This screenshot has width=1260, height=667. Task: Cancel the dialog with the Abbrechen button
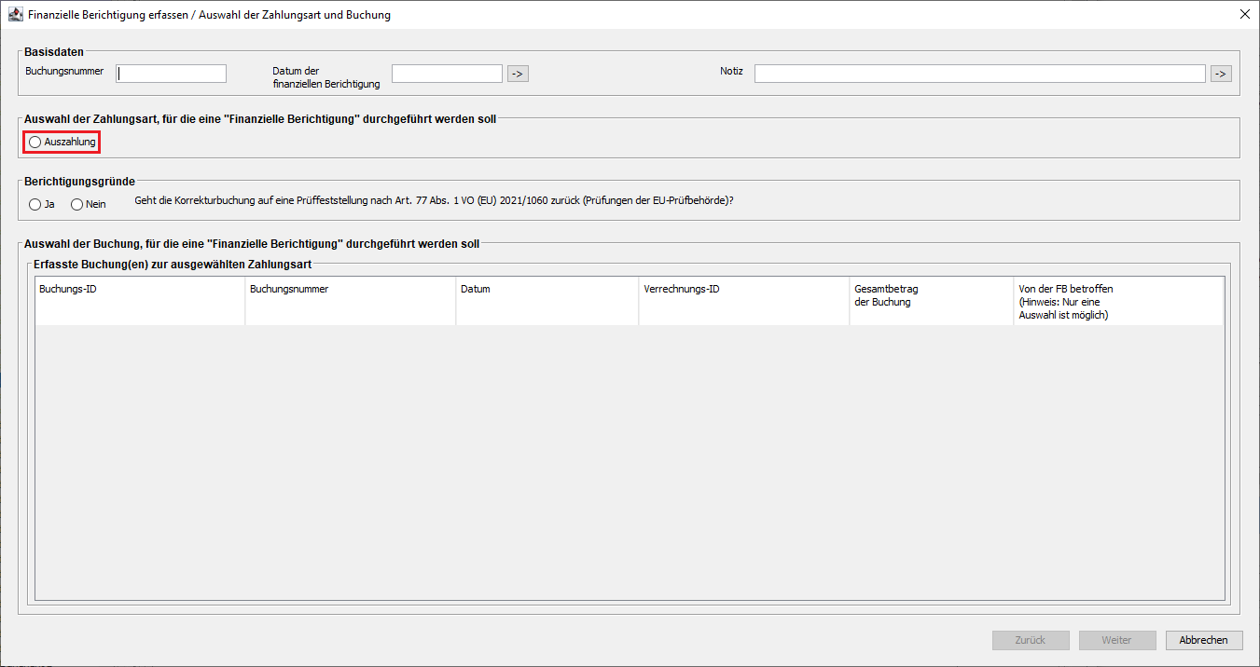[1203, 640]
